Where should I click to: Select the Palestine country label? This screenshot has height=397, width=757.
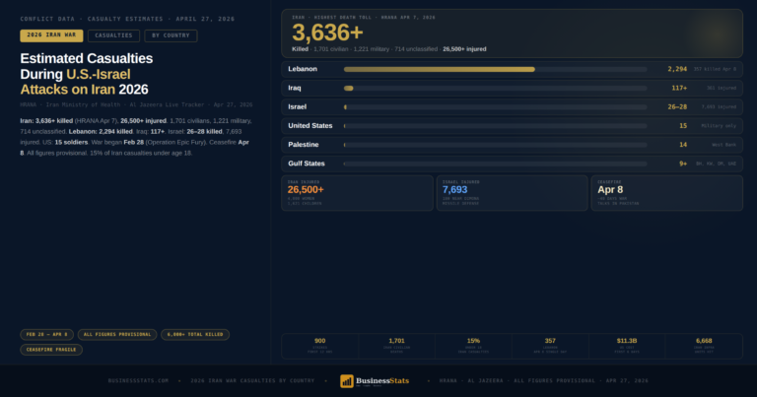click(304, 144)
